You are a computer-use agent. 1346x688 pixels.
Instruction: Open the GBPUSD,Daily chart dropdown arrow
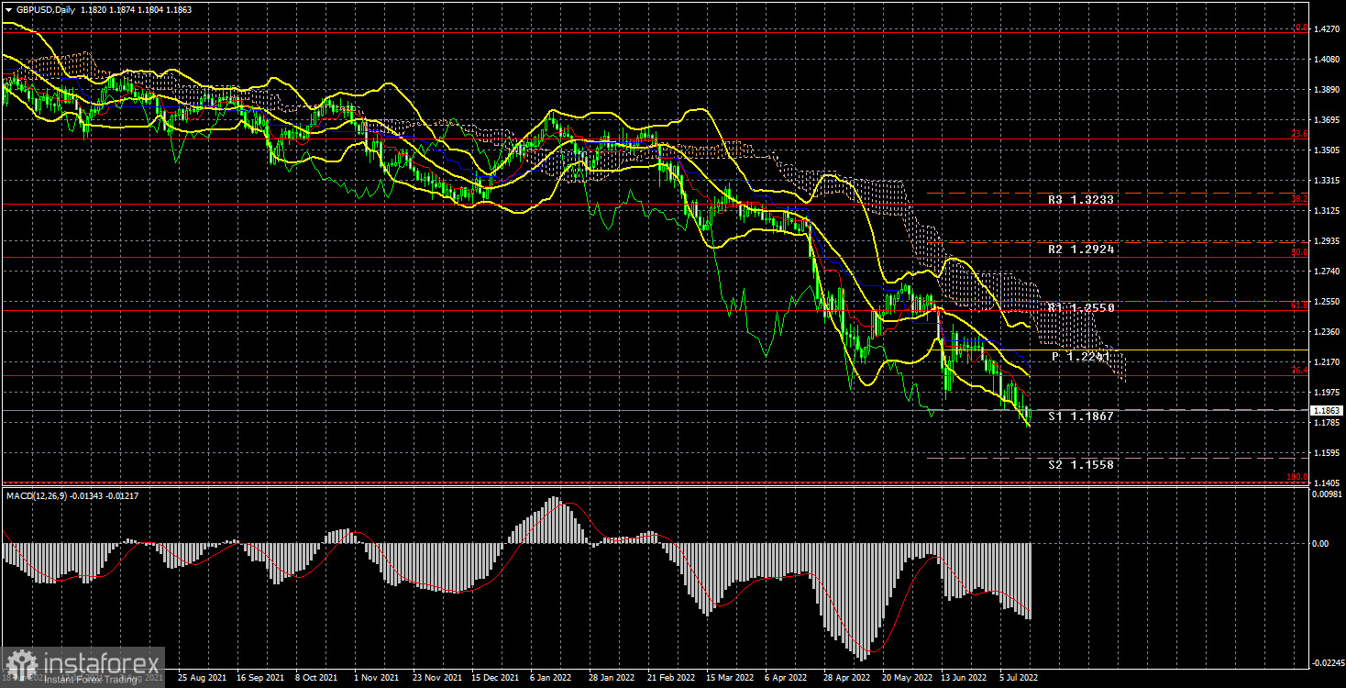[x=7, y=8]
